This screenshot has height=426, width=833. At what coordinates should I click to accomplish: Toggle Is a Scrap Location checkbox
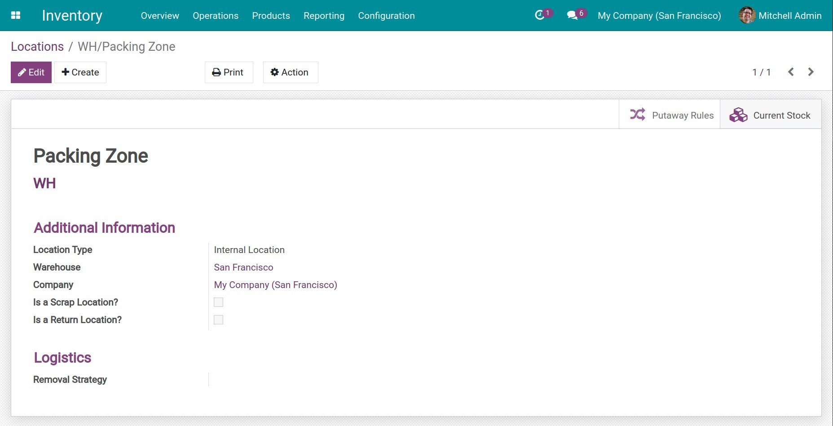click(219, 302)
